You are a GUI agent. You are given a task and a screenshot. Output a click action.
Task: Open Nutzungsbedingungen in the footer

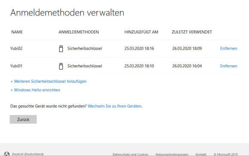(x=172, y=154)
